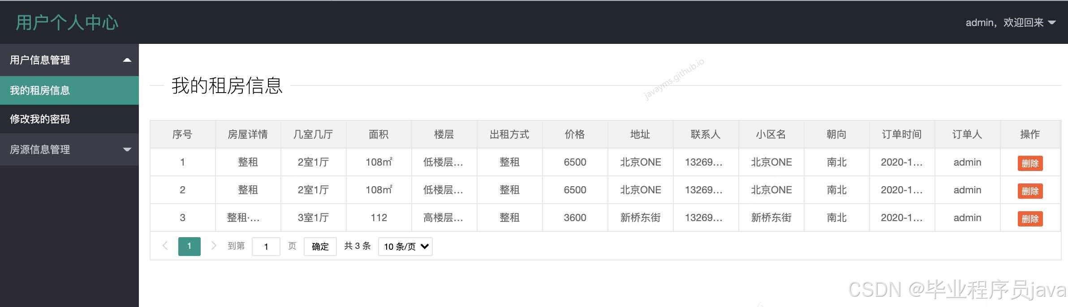The height and width of the screenshot is (307, 1068).
Task: Click the 联系人 column header
Action: 706,134
